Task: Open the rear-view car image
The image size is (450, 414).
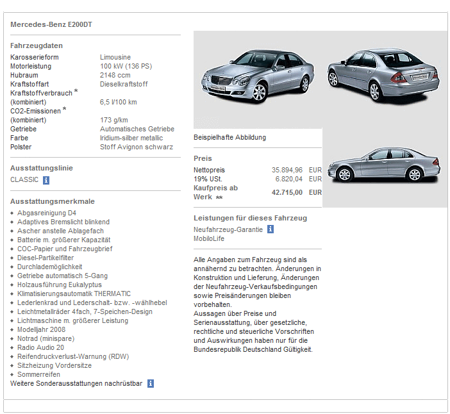Action: pyautogui.click(x=383, y=72)
